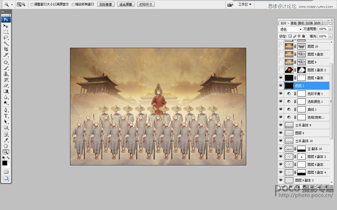Image resolution: width=337 pixels, height=210 pixels.
Task: Click the zoom out magnifier in options bar
Action: (x=24, y=4)
